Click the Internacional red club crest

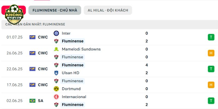56,97
